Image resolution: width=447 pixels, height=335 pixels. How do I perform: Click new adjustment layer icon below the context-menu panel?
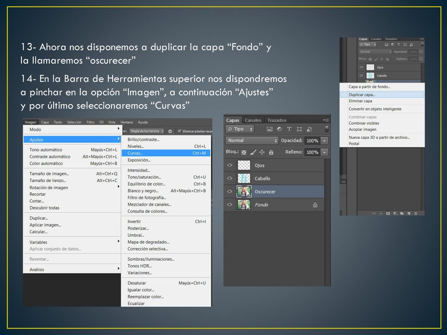click(395, 213)
